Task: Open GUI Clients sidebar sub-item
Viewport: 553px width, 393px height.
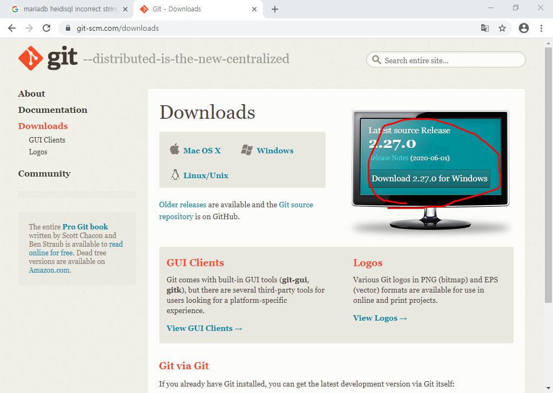Action: tap(47, 140)
